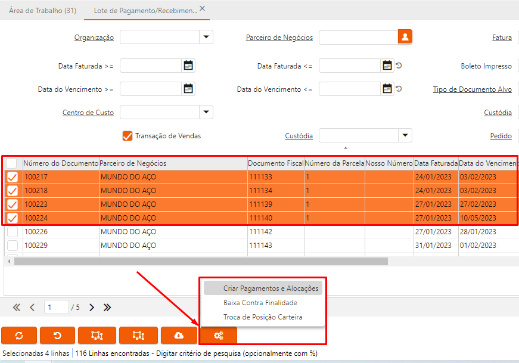
Task: Expand the Organização dropdown
Action: (x=206, y=37)
